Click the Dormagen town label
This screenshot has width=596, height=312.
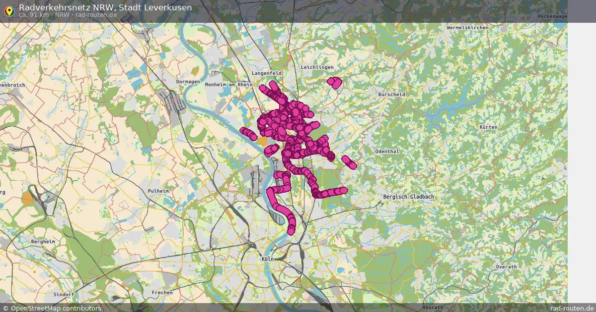coord(188,82)
